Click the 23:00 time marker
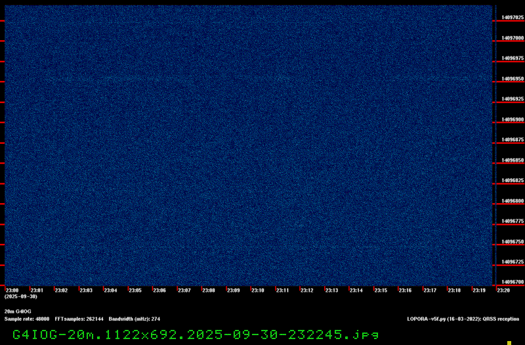This screenshot has width=525, height=345. [12, 290]
